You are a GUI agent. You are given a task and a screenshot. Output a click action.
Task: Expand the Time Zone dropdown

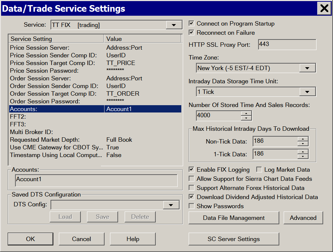pyautogui.click(x=307, y=68)
